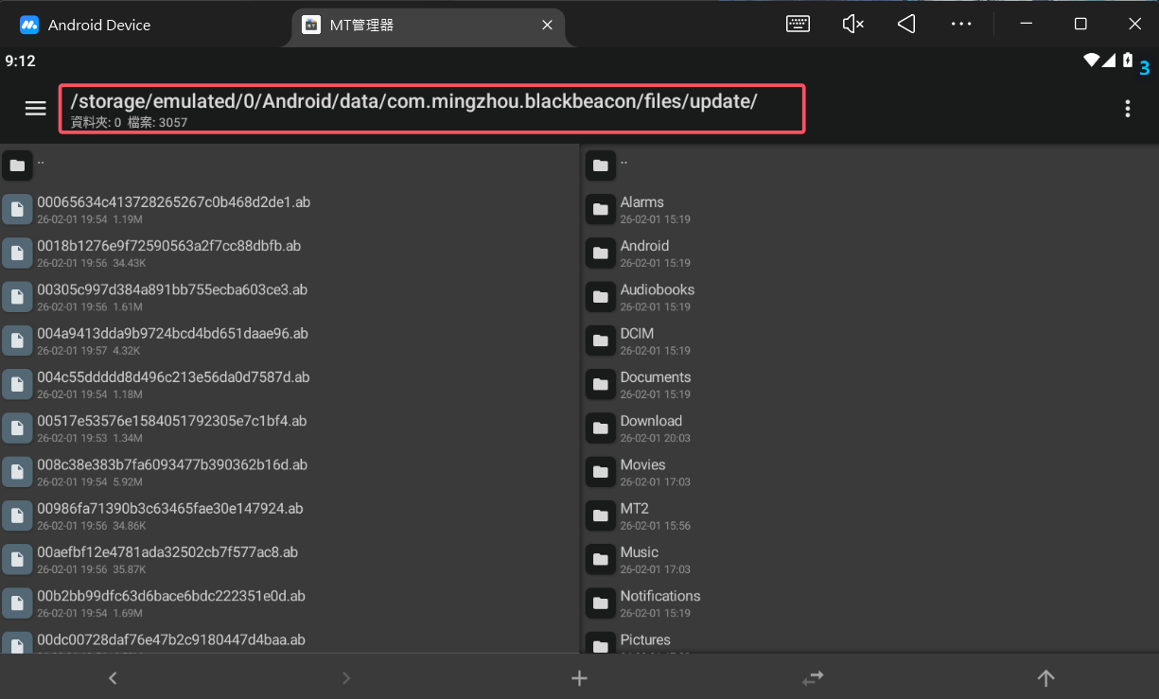Click the folder icon beside Alarms
The height and width of the screenshot is (699, 1159).
tap(600, 209)
